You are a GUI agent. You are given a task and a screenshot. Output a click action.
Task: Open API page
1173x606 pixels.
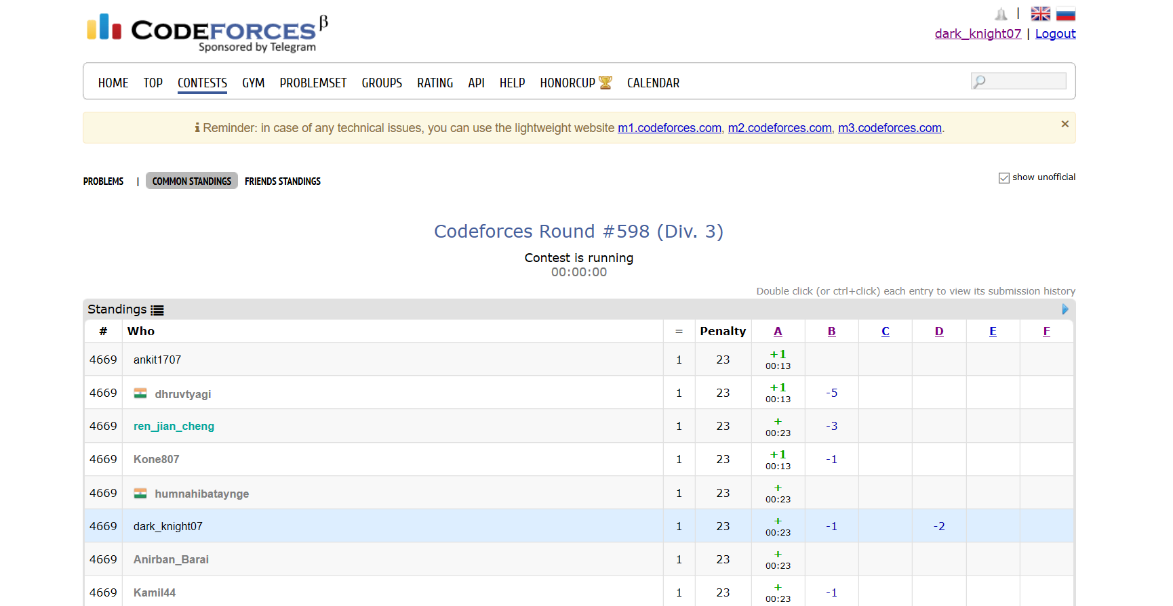tap(476, 83)
